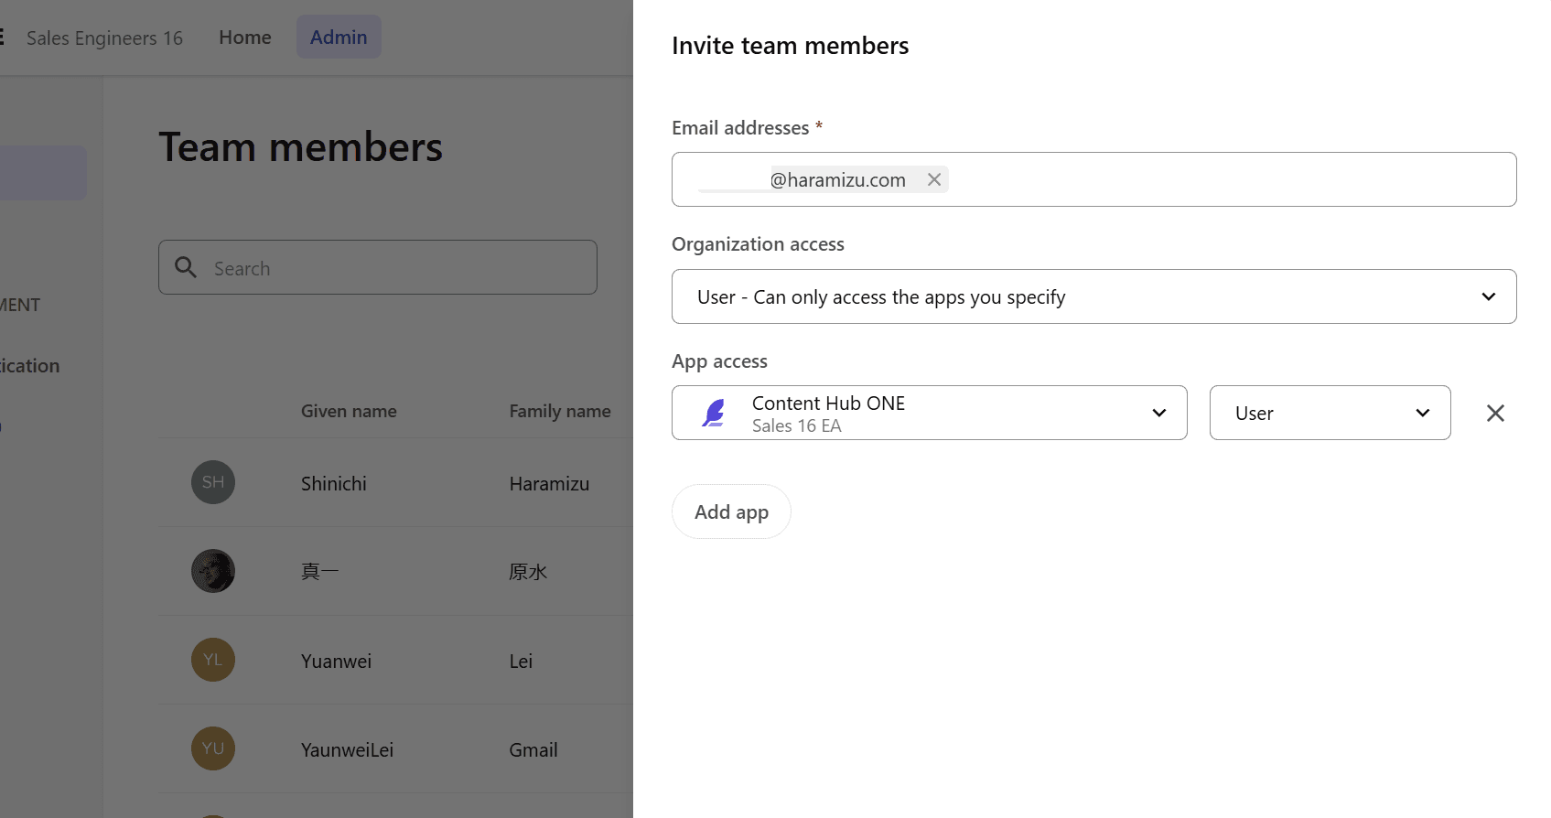The image size is (1551, 818).
Task: Click the photo avatar for 真一
Action: tap(213, 571)
